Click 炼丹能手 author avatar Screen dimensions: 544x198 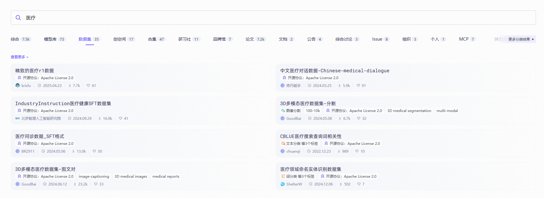(283, 85)
